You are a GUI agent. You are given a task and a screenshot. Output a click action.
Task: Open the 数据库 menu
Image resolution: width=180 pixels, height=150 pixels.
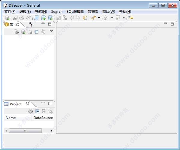click(93, 12)
